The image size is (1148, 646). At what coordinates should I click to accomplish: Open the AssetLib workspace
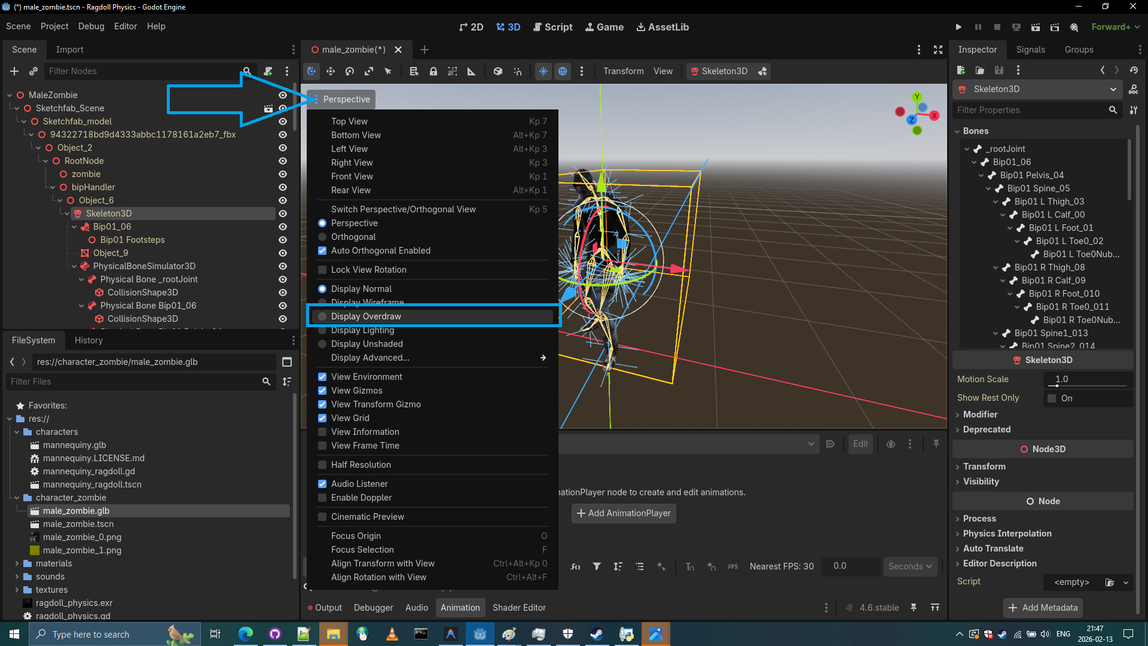[662, 27]
